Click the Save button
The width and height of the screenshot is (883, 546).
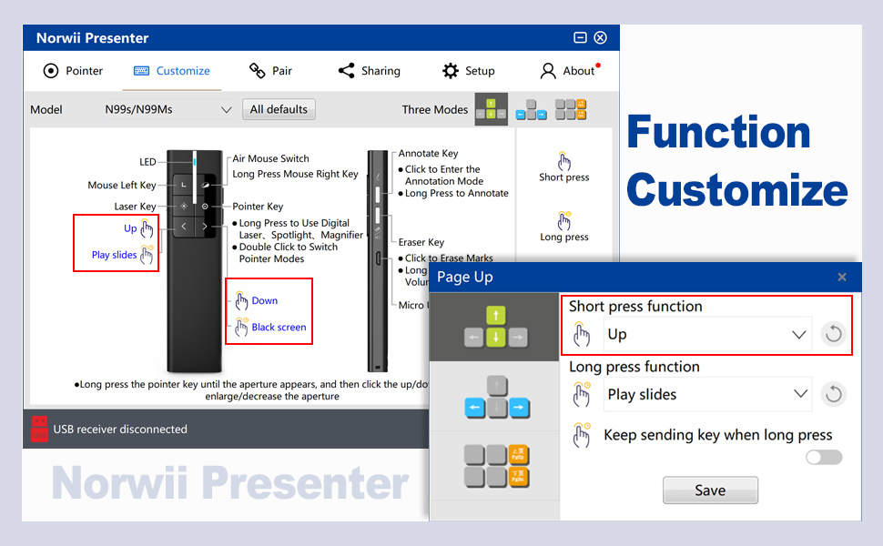point(710,490)
